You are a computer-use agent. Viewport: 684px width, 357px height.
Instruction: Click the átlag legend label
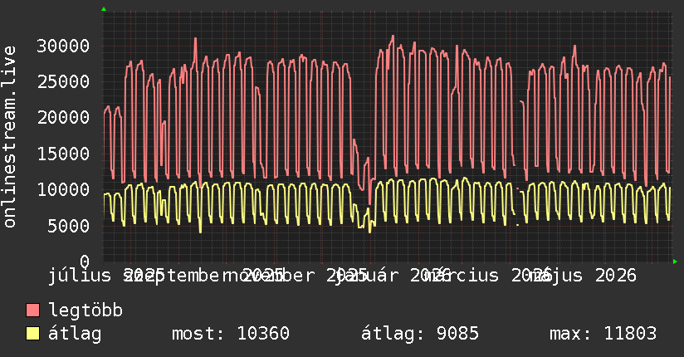pyautogui.click(x=75, y=334)
